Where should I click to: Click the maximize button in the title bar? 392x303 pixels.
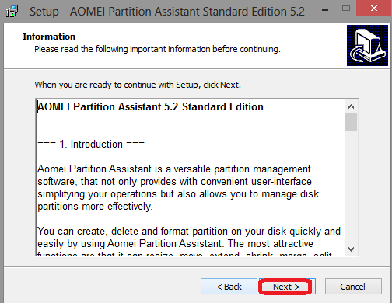pos(346,9)
